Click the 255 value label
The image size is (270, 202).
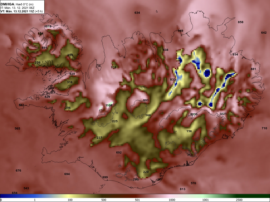click(x=70, y=55)
